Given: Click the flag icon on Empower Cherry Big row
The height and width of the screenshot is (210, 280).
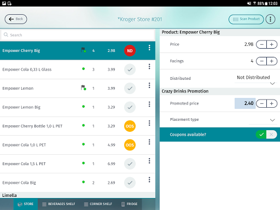Looking at the screenshot, I should 83,50.
